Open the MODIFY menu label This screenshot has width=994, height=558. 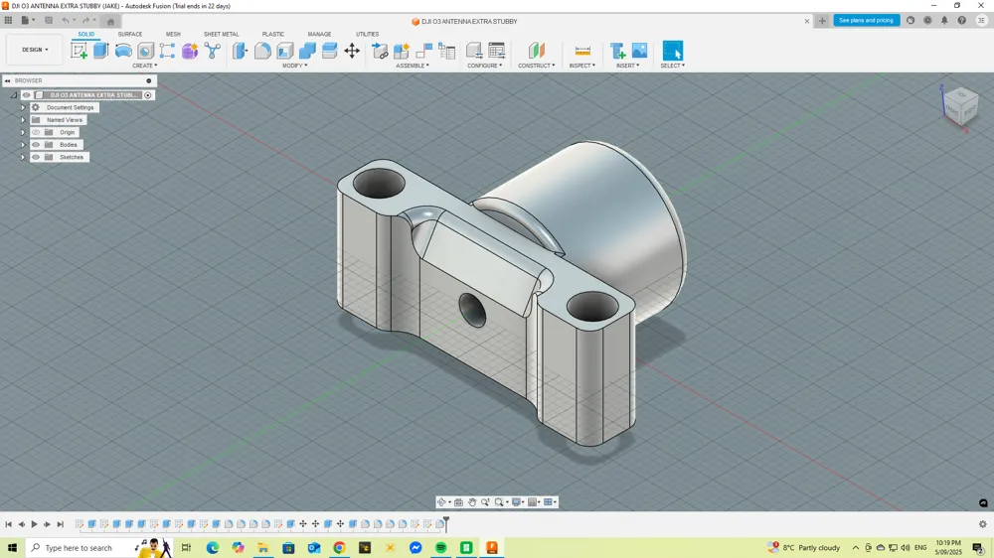[295, 66]
